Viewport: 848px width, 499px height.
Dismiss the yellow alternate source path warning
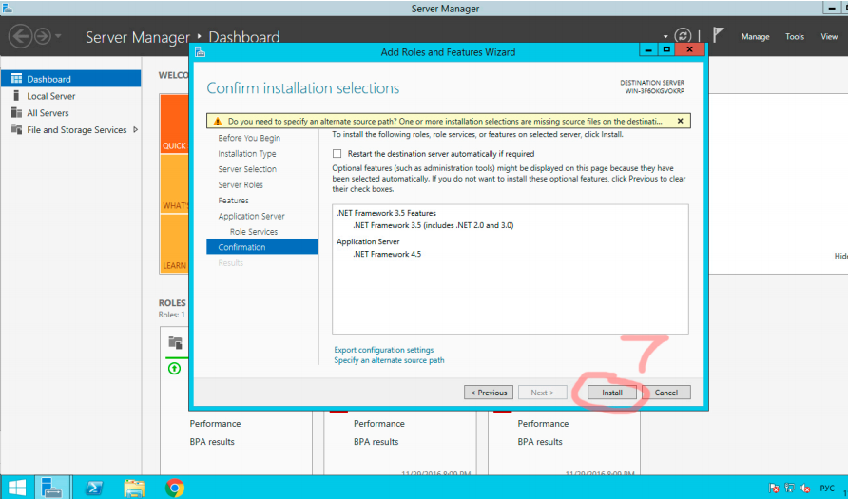pyautogui.click(x=680, y=122)
